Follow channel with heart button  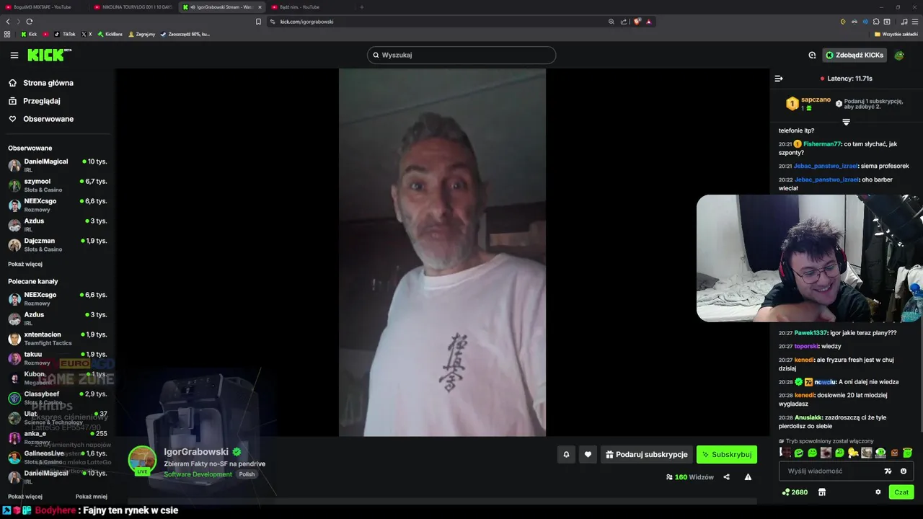[x=588, y=454]
